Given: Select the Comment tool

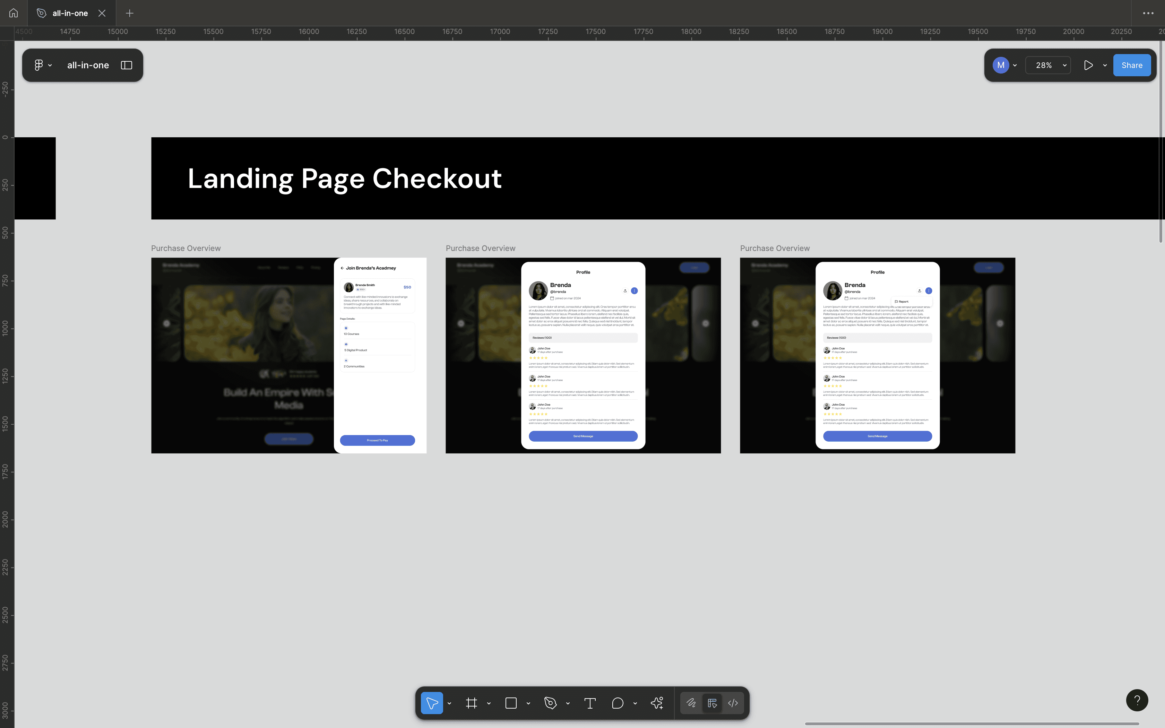Looking at the screenshot, I should pyautogui.click(x=618, y=703).
